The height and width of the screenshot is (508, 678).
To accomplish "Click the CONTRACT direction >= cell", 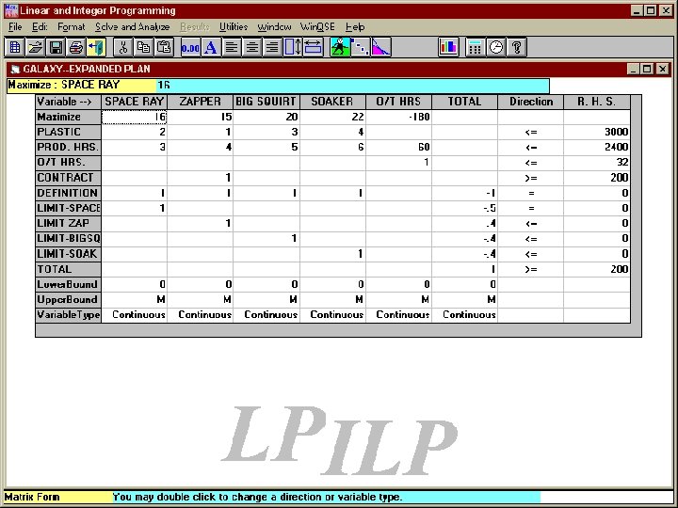I will (531, 178).
